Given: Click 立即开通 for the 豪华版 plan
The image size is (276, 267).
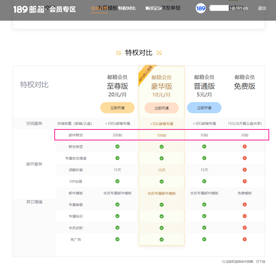Looking at the screenshot, I should (x=162, y=108).
